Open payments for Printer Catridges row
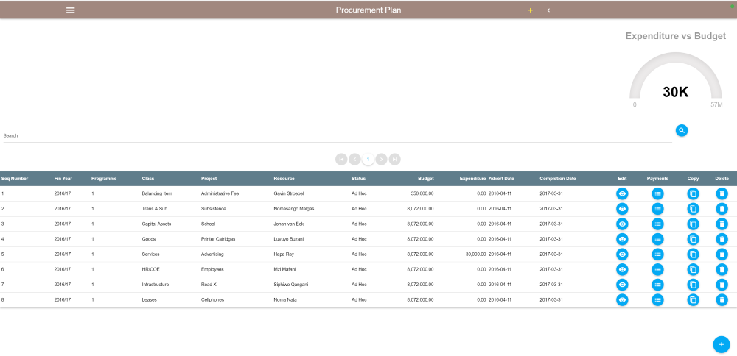Image resolution: width=737 pixels, height=356 pixels. [657, 239]
